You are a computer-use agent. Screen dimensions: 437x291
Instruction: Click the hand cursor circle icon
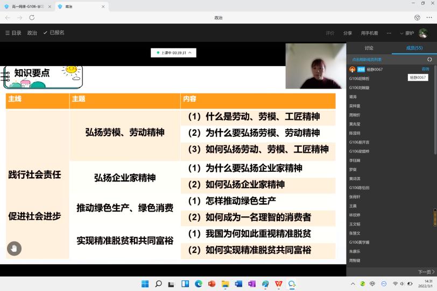[x=14, y=248]
